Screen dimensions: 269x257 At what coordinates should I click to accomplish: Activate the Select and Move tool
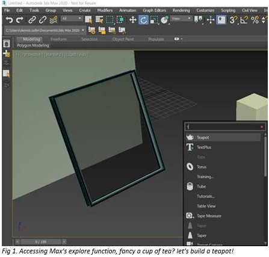pos(132,20)
